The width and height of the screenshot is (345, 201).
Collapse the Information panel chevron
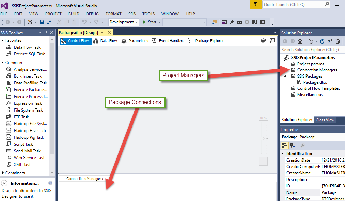(x=4, y=183)
